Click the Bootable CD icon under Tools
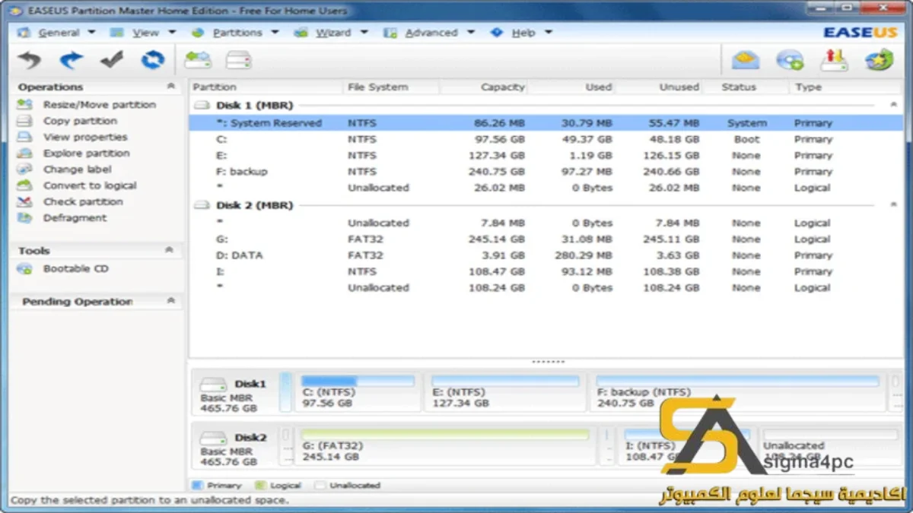Screen dimensions: 913x513 coord(25,268)
